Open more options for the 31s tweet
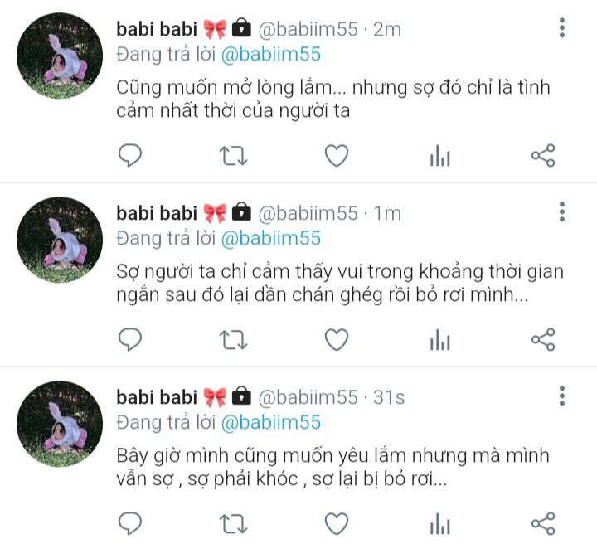This screenshot has width=597, height=544. point(562,396)
